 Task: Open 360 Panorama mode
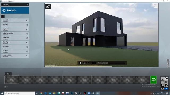click(x=166, y=85)
